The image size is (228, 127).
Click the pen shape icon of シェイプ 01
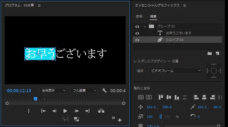point(160,40)
